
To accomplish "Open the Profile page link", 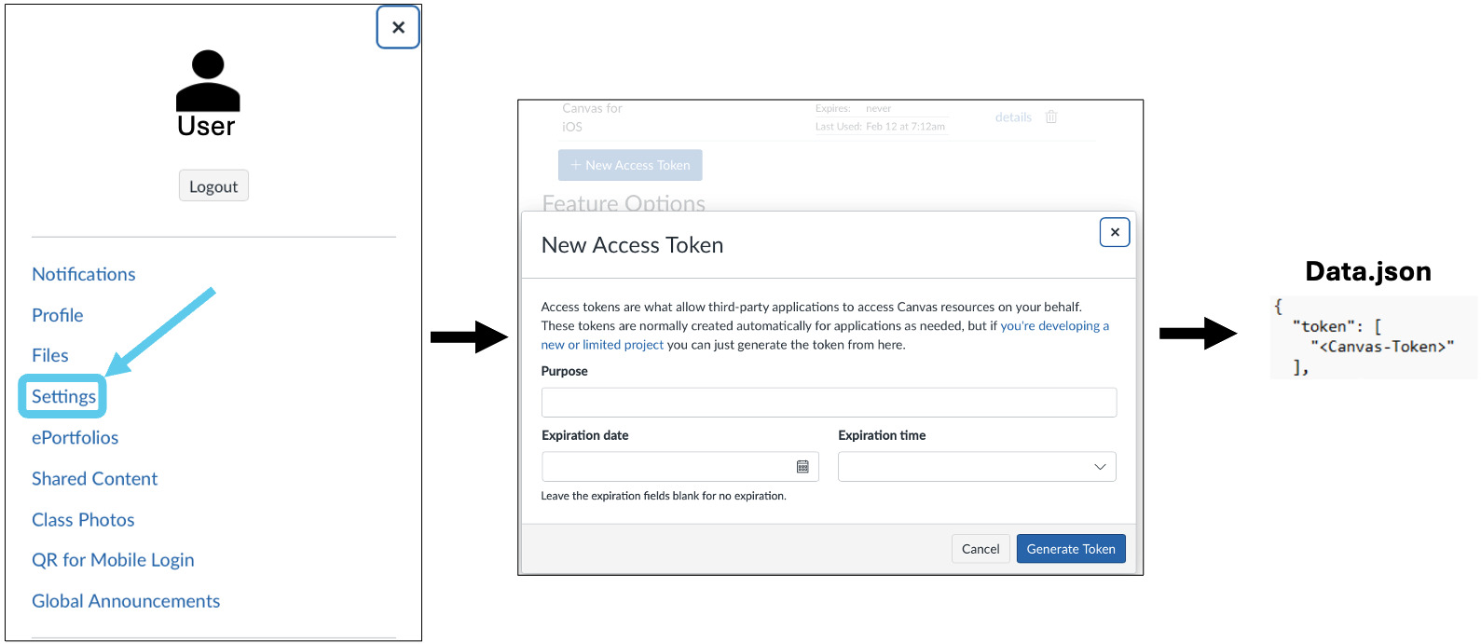I will click(58, 315).
